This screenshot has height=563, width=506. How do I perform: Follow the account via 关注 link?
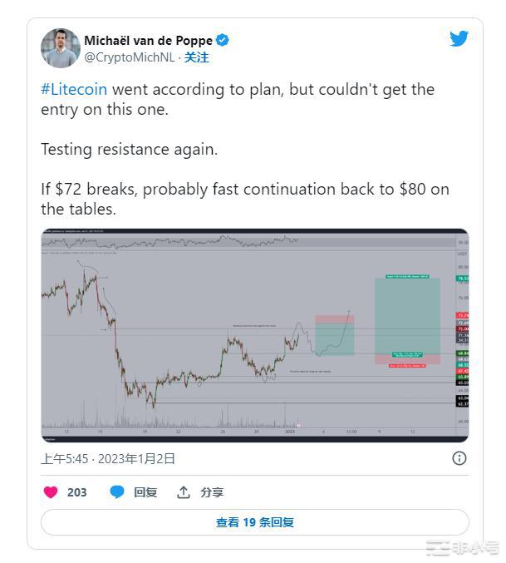(196, 57)
